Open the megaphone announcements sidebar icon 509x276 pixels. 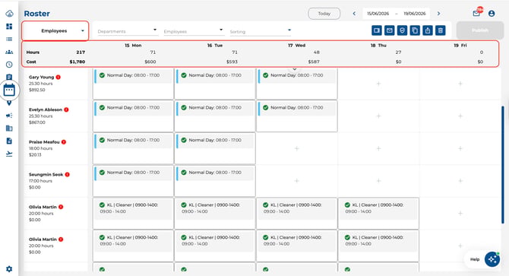[9, 116]
